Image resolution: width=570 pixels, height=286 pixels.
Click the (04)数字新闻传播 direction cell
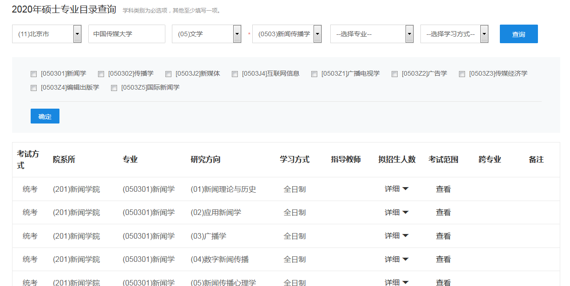coord(220,259)
